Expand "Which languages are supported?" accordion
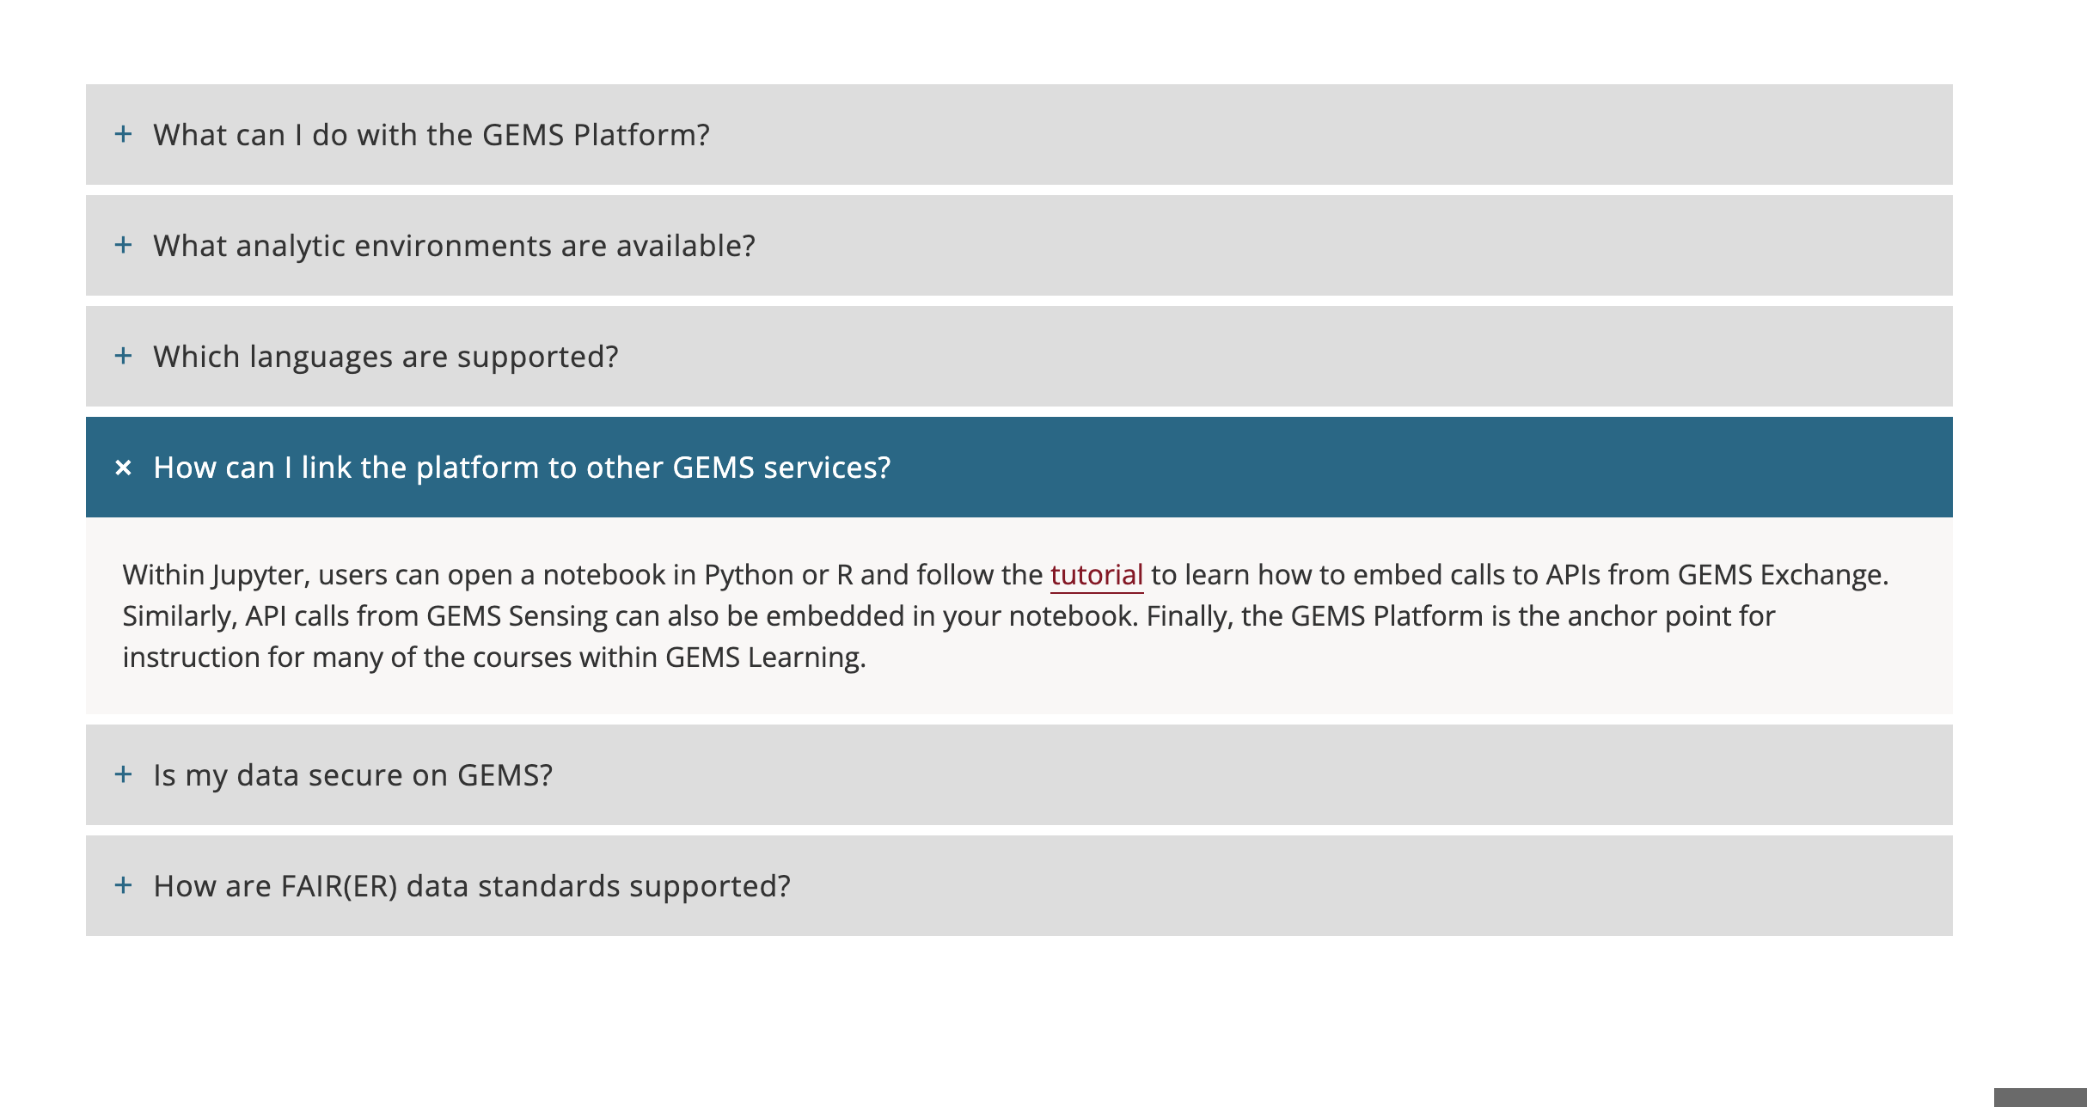Viewport: 2087px width, 1107px height. [386, 357]
